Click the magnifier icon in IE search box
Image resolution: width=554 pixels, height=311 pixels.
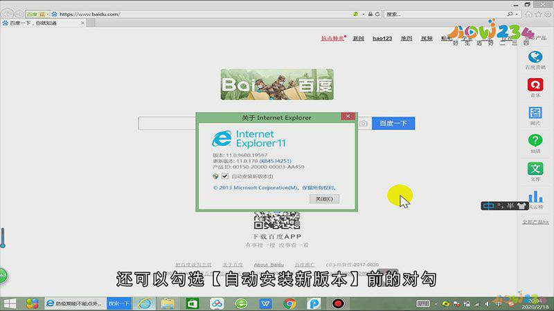tap(510, 14)
